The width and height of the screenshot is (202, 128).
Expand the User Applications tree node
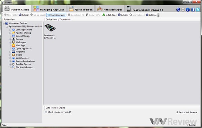10,30
